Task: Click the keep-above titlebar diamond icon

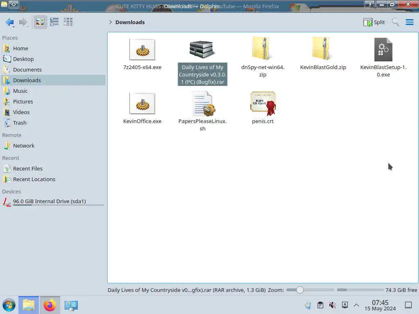Action: pos(14,4)
